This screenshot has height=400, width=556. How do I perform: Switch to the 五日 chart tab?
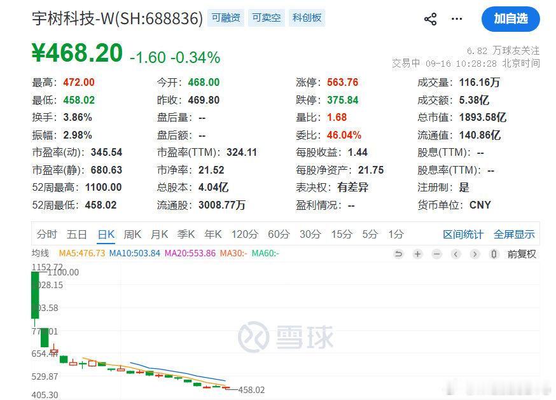pyautogui.click(x=77, y=234)
